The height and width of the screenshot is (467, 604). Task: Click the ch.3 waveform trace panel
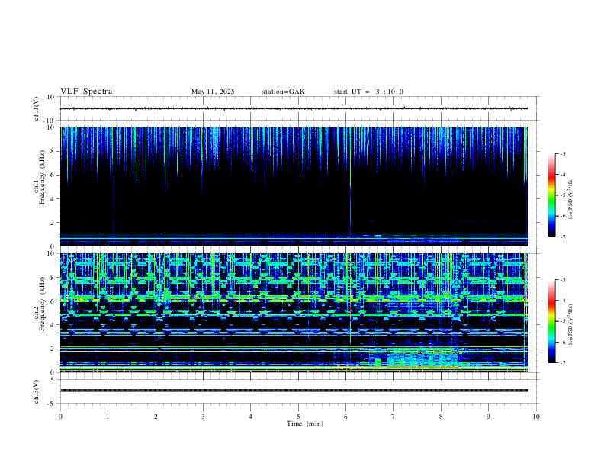(x=298, y=391)
